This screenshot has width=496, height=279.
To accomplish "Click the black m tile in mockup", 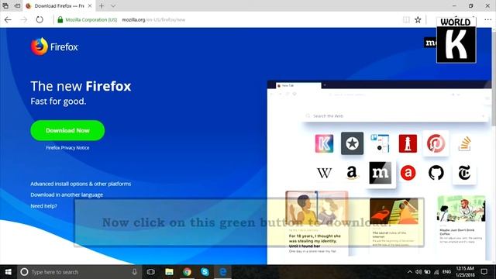I will click(381, 173).
